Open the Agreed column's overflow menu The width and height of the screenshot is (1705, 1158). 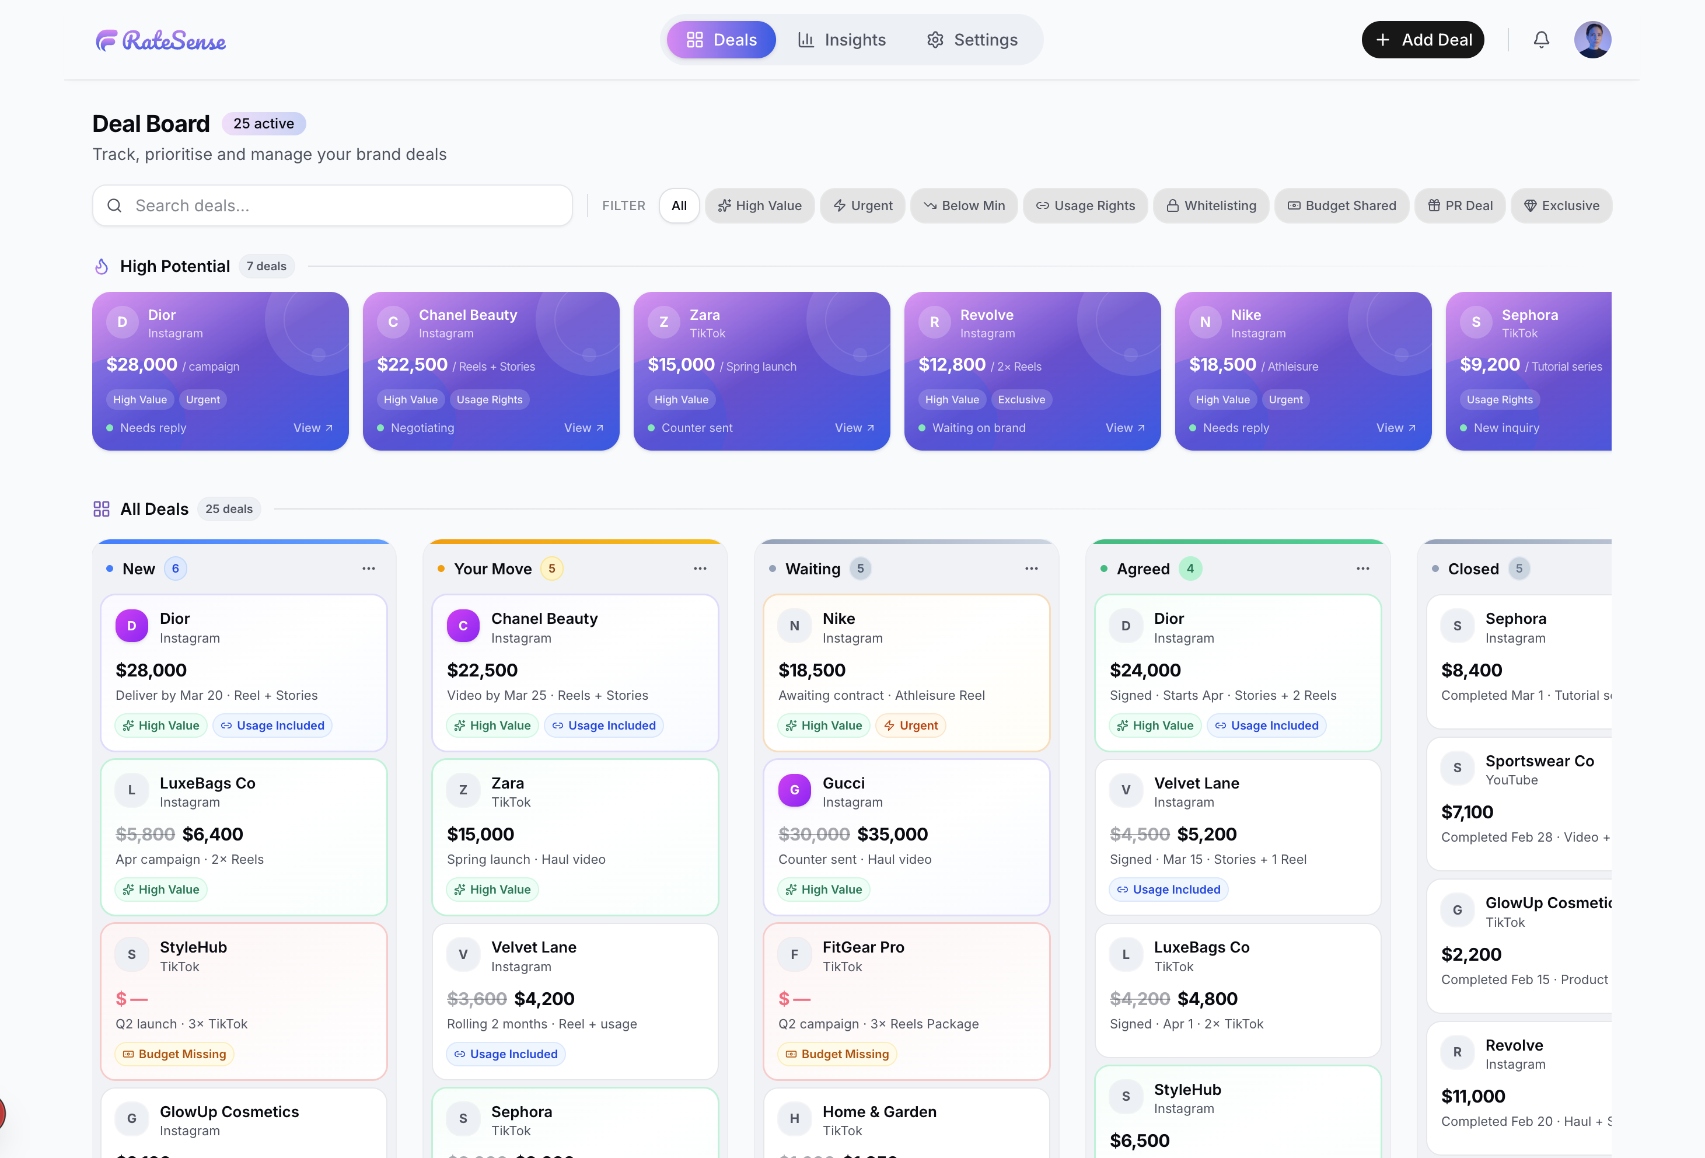(x=1362, y=568)
